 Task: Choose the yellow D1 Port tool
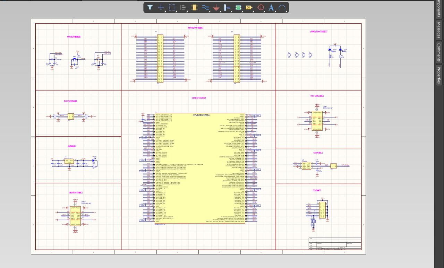coord(249,7)
